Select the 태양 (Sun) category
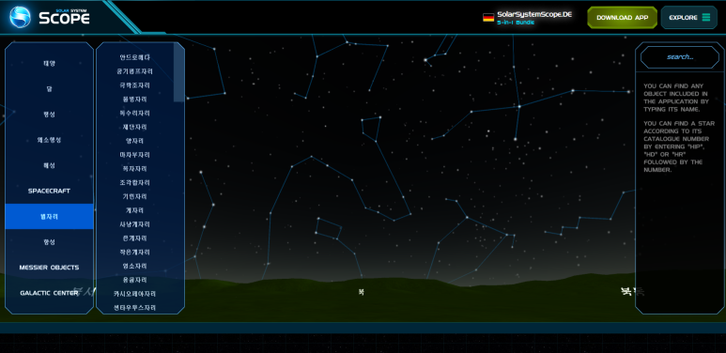726x353 pixels. tap(49, 64)
